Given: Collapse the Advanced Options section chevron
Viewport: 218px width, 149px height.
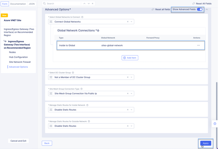Looking at the screenshot, I should (207, 10).
